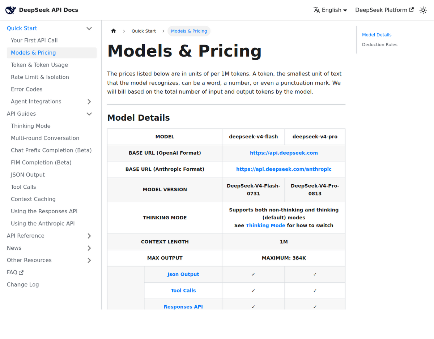The height and width of the screenshot is (339, 434).
Task: Click the DeepSeek whale logo icon
Action: point(10,10)
